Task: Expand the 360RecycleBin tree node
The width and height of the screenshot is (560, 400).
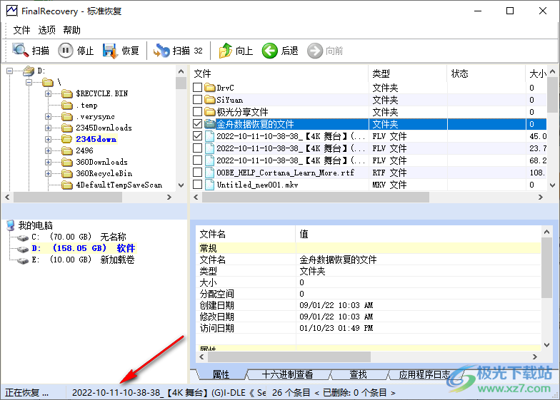Action: tap(49, 174)
